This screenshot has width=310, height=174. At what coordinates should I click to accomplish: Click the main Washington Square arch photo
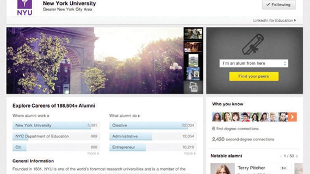point(95,60)
